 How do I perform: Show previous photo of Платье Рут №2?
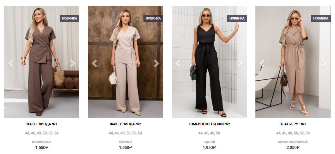[x=262, y=63]
